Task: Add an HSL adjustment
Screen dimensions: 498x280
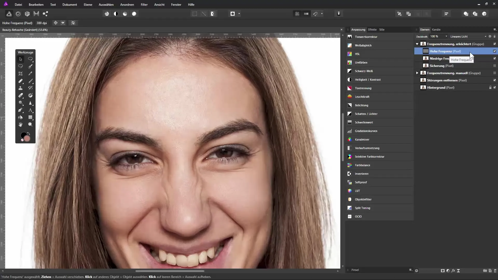Action: pos(379,54)
